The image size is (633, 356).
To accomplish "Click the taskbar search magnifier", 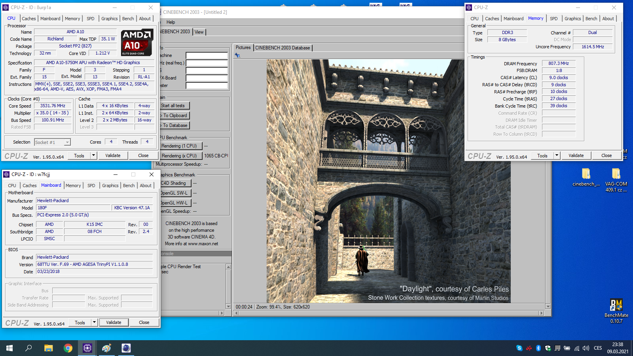I will 28,348.
